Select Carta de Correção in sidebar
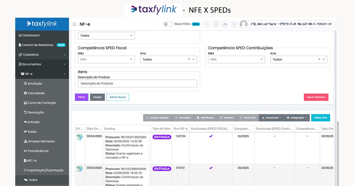 (42, 103)
